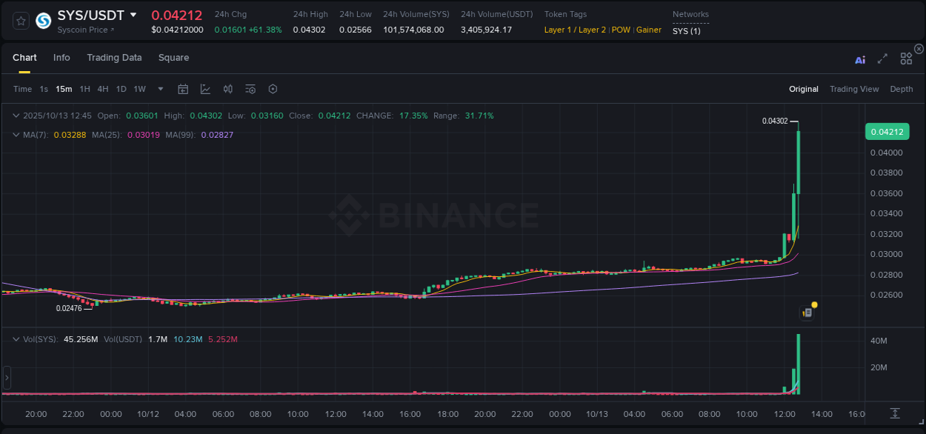
Task: Select the Trading View chart mode
Action: point(854,88)
